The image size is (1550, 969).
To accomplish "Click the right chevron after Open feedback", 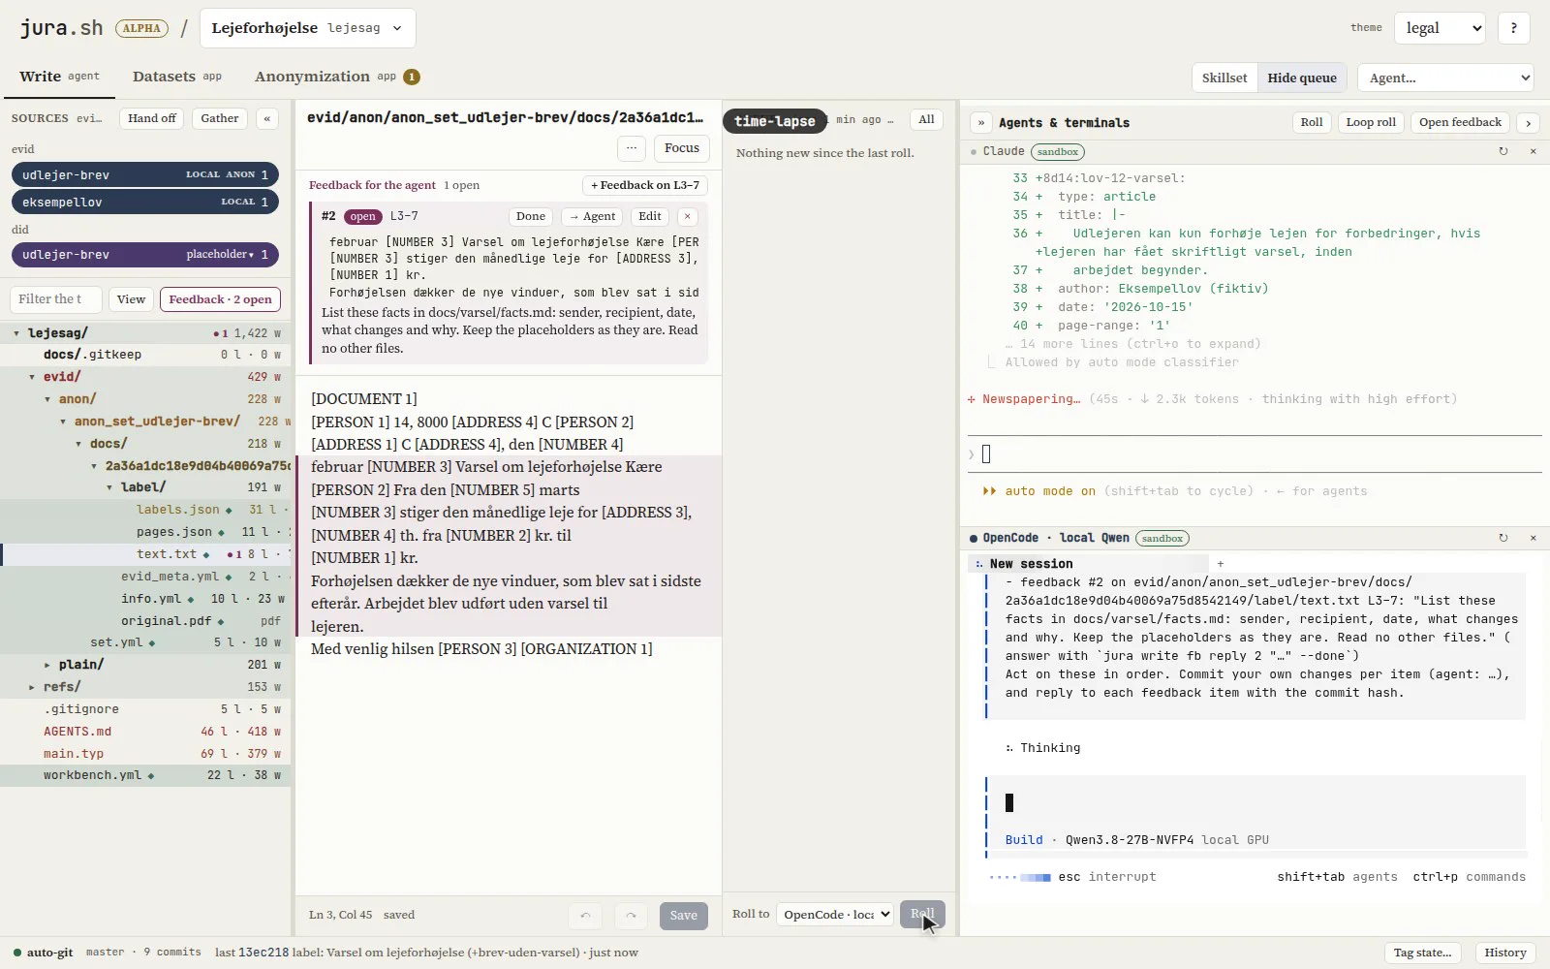I will pos(1528,123).
